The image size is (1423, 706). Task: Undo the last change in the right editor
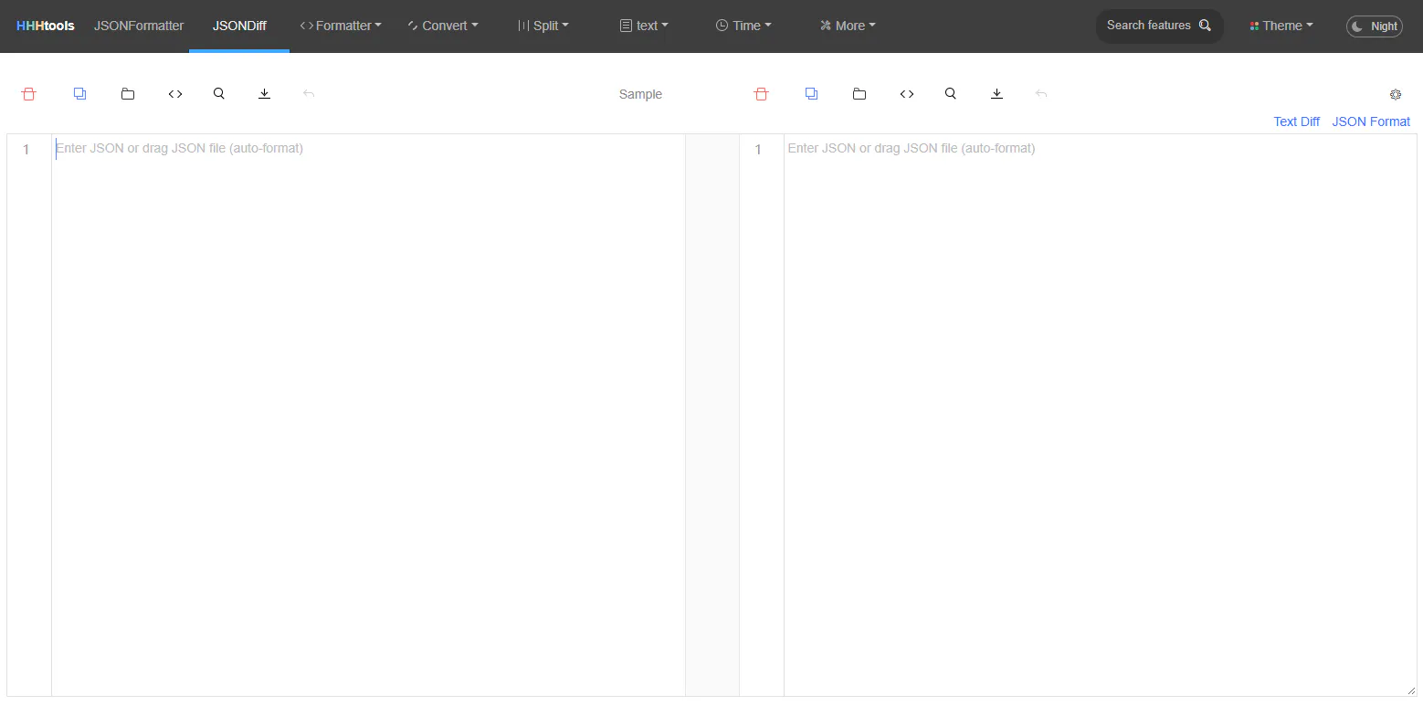[1041, 94]
